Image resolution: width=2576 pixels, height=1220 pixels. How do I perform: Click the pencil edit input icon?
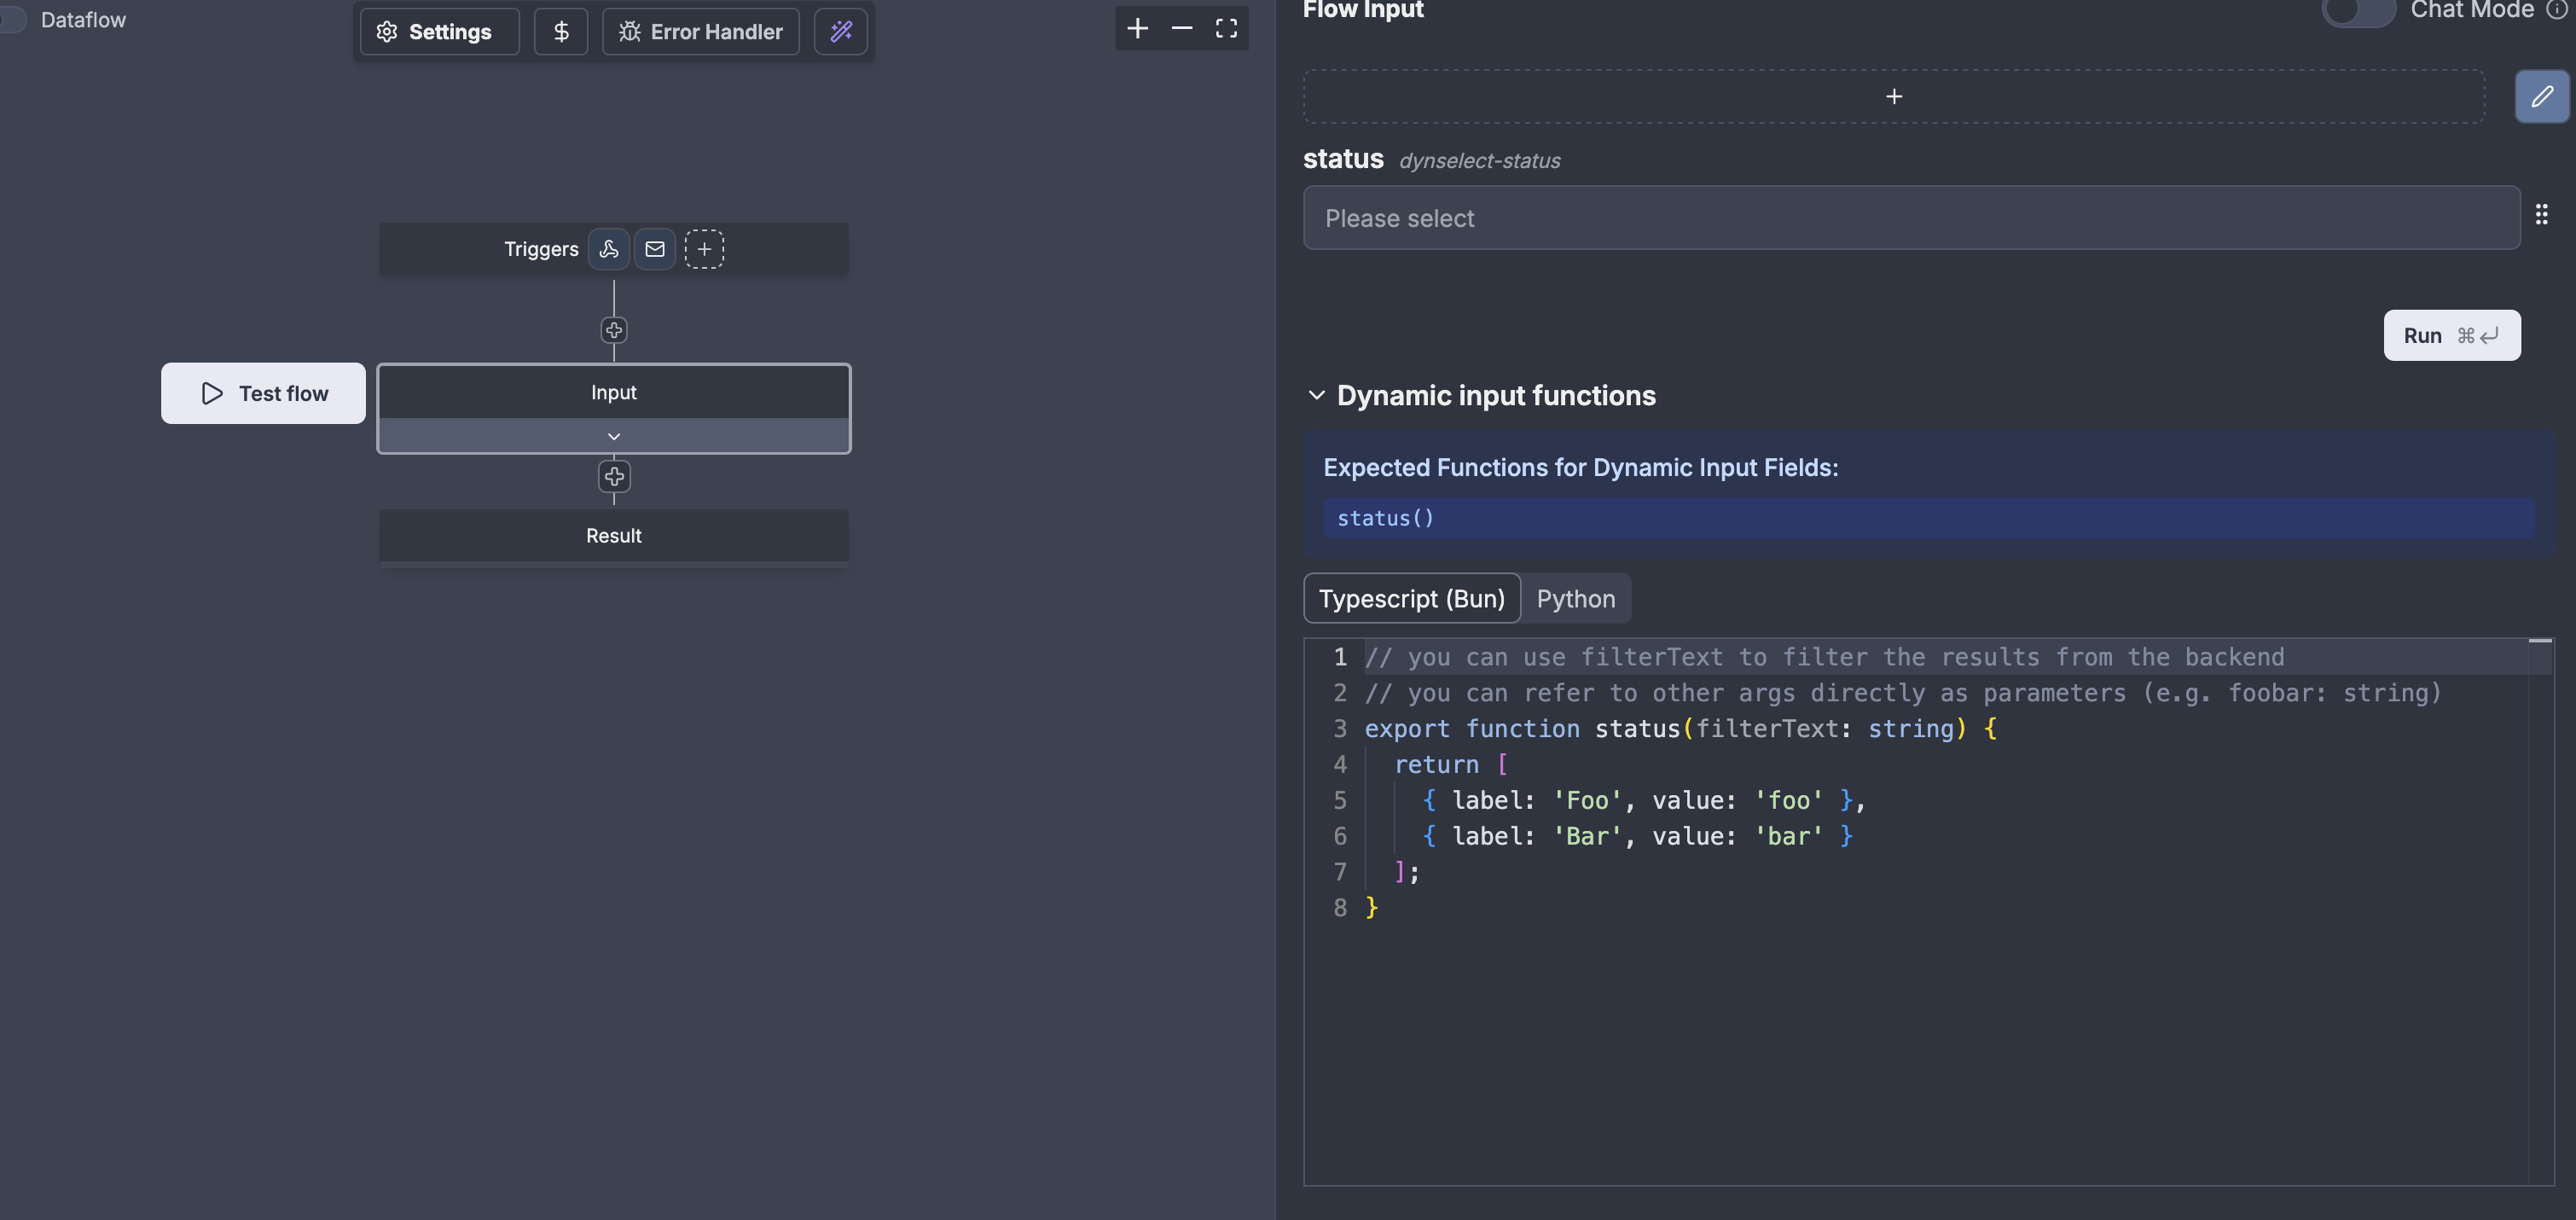click(2541, 96)
